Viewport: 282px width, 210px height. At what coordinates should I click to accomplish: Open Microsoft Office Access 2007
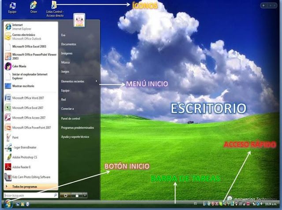point(31,118)
